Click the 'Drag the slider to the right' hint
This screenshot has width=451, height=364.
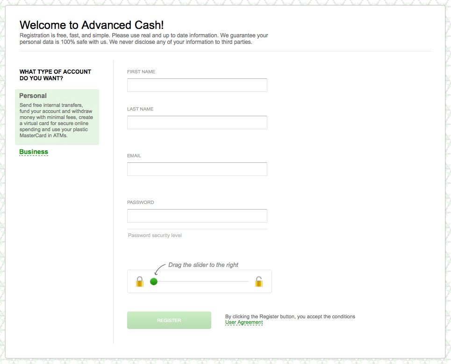(203, 265)
